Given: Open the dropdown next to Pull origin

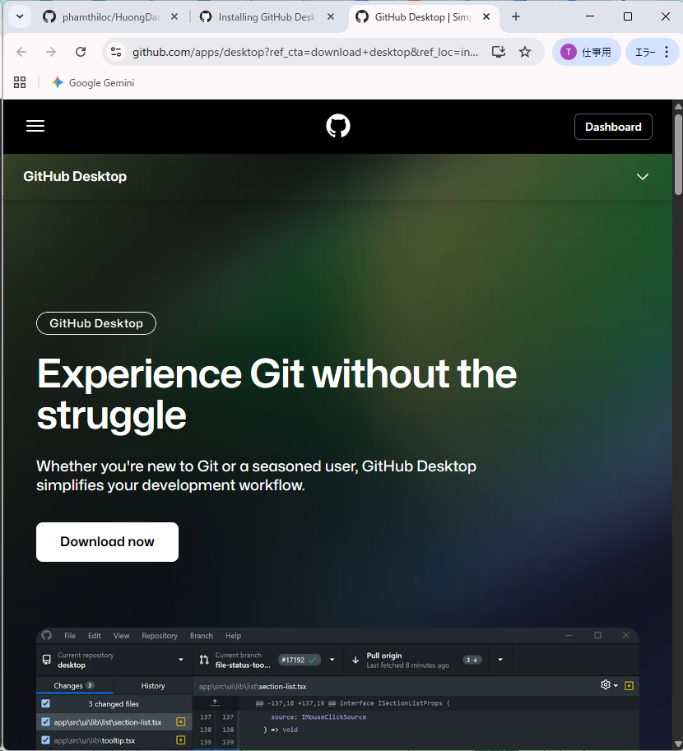Looking at the screenshot, I should pos(500,660).
